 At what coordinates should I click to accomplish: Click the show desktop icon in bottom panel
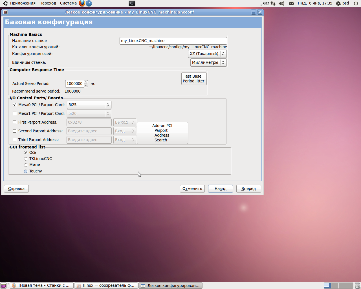coord(3,286)
